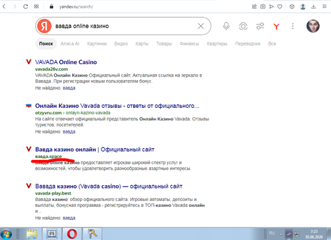
Task: Clear the search query with X
Action: tap(201, 26)
